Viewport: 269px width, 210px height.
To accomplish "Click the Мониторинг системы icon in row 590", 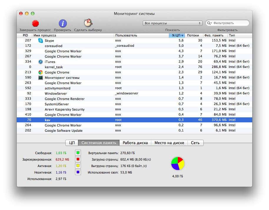I will point(41,78).
